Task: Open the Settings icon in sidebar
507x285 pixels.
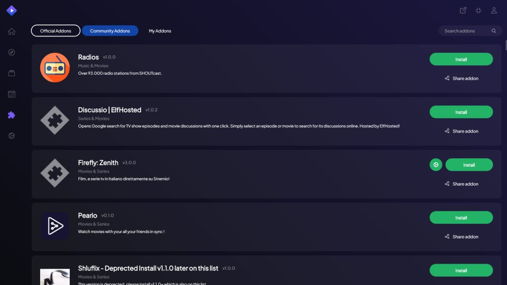Action: pyautogui.click(x=12, y=136)
